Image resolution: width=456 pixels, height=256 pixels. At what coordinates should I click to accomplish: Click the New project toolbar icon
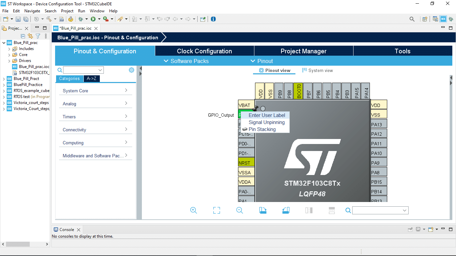5,19
